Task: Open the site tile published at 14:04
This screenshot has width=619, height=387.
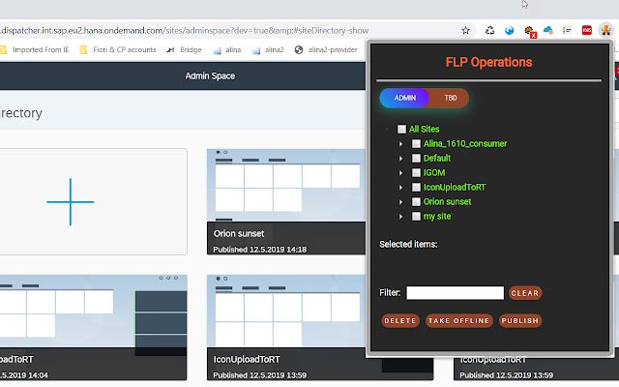Action: coord(93,327)
